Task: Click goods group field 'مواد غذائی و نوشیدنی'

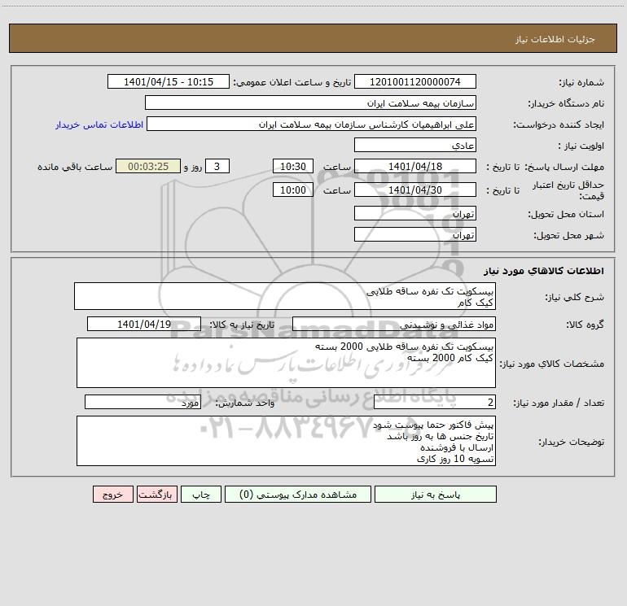Action: click(394, 324)
